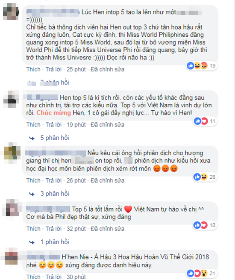Click the highlighted "Chúc mừng" text
Screen dimensions: 235x280
54,113
